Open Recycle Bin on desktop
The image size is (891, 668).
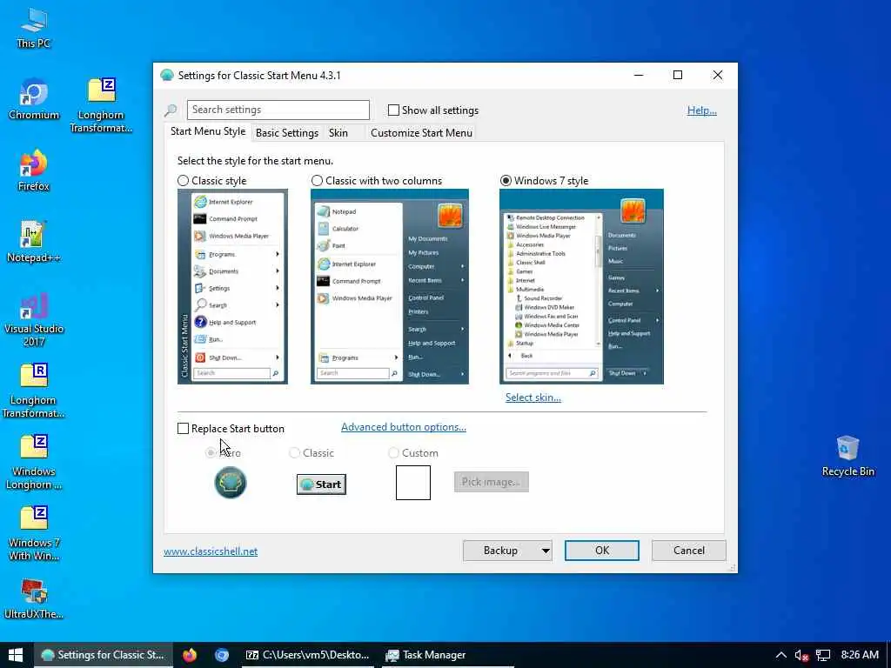(x=847, y=456)
